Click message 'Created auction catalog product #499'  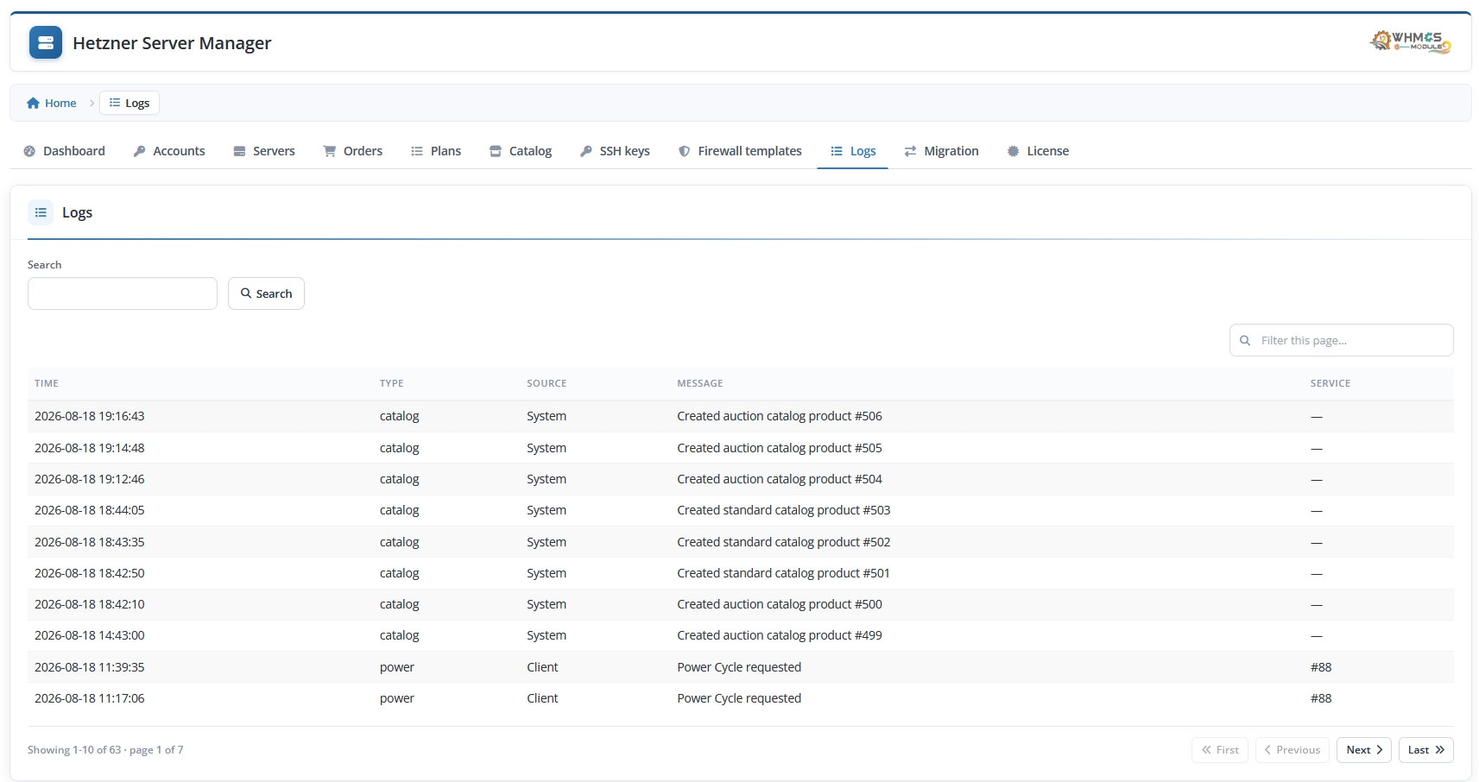pos(780,635)
